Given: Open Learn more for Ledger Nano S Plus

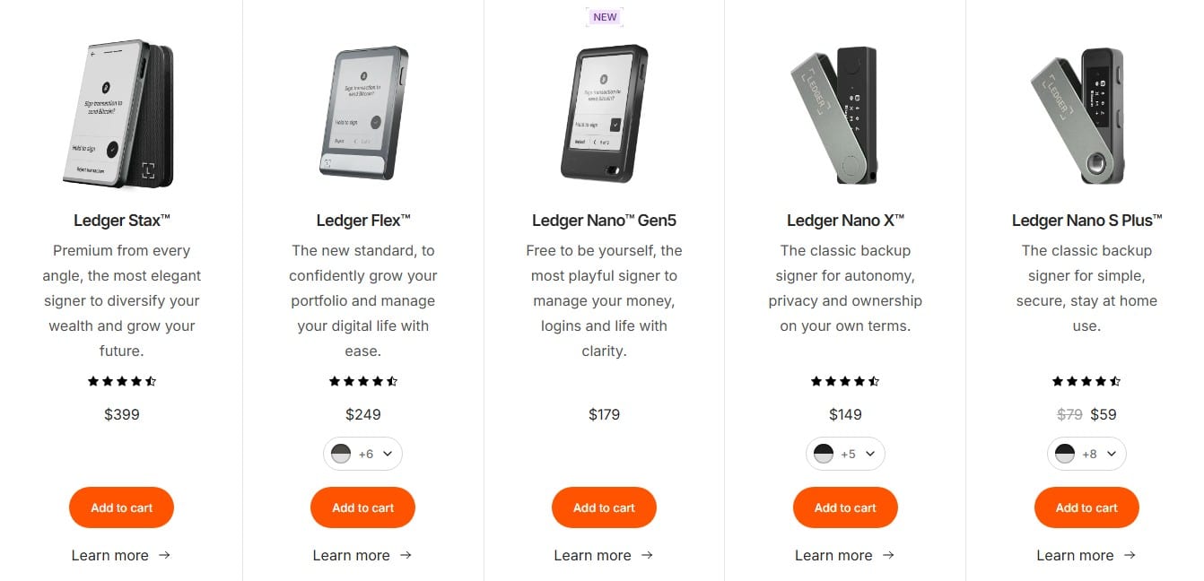Looking at the screenshot, I should tap(1086, 555).
